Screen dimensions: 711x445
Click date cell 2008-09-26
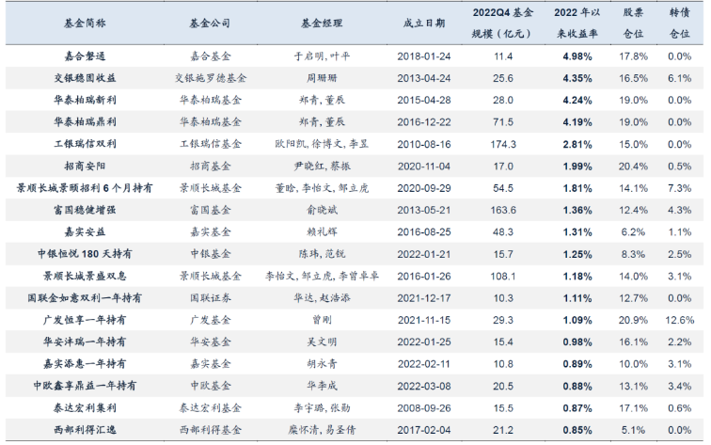point(424,407)
